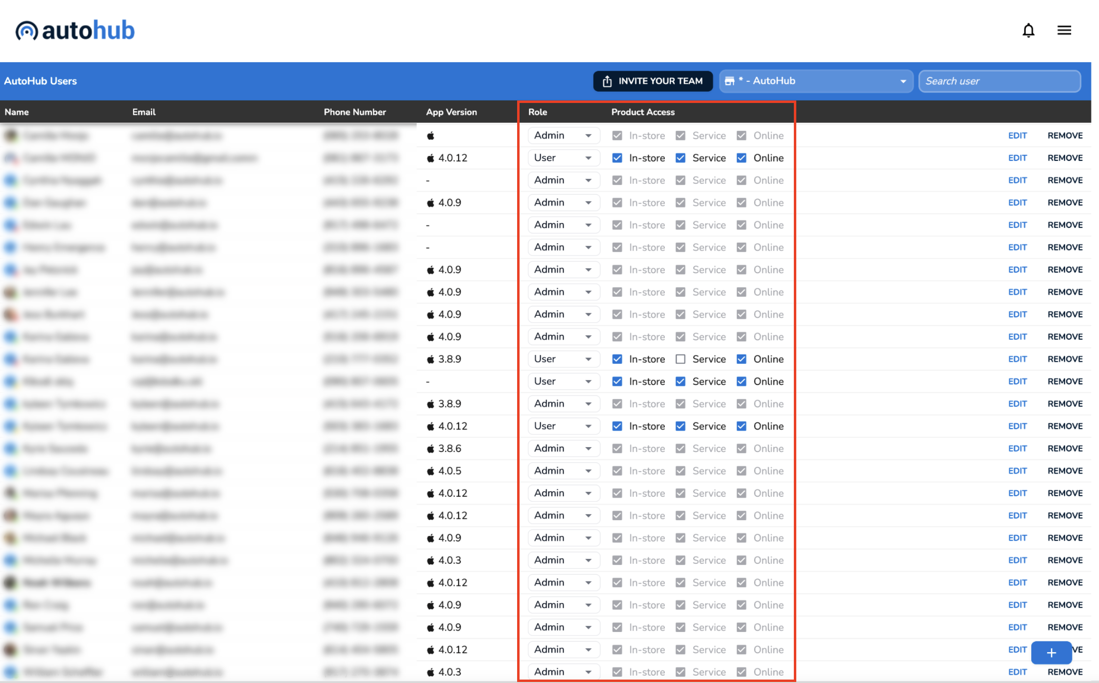Open the notifications bell icon
This screenshot has width=1099, height=683.
pyautogui.click(x=1028, y=30)
